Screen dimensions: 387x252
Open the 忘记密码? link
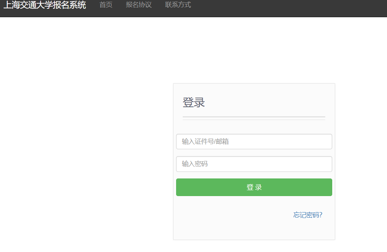click(x=308, y=215)
